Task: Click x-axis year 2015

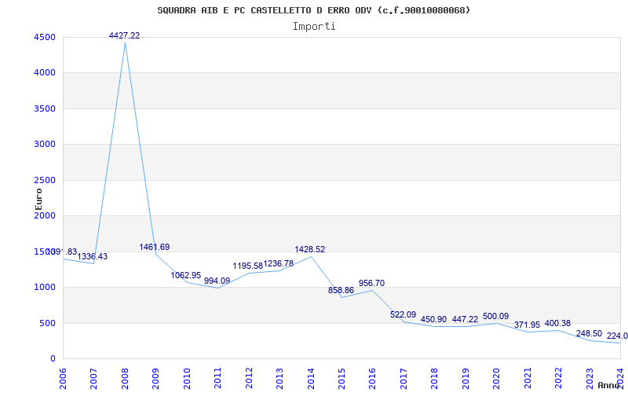Action: coord(341,379)
